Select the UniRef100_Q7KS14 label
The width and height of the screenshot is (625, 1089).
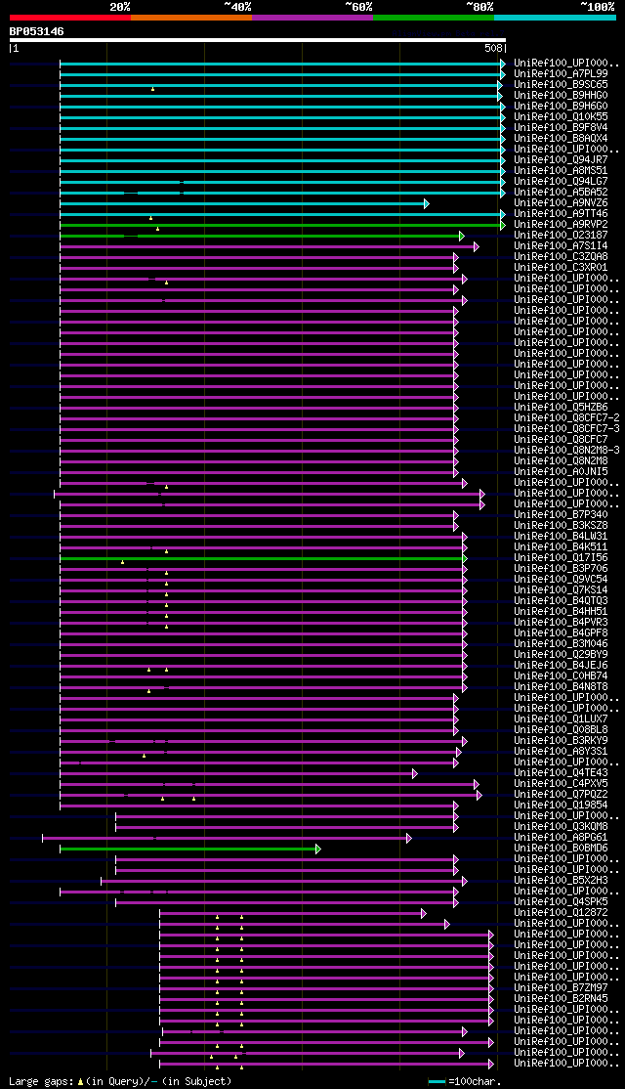point(561,590)
